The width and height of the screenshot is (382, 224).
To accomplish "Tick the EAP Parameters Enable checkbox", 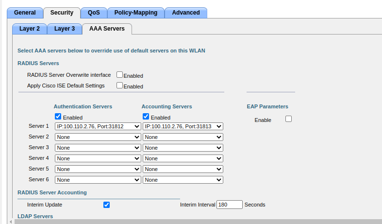I will pyautogui.click(x=288, y=119).
